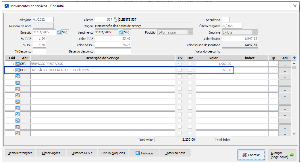Screen dimensions: 301x163
Task: Click the Base do desconto field
Action: click(x=113, y=51)
